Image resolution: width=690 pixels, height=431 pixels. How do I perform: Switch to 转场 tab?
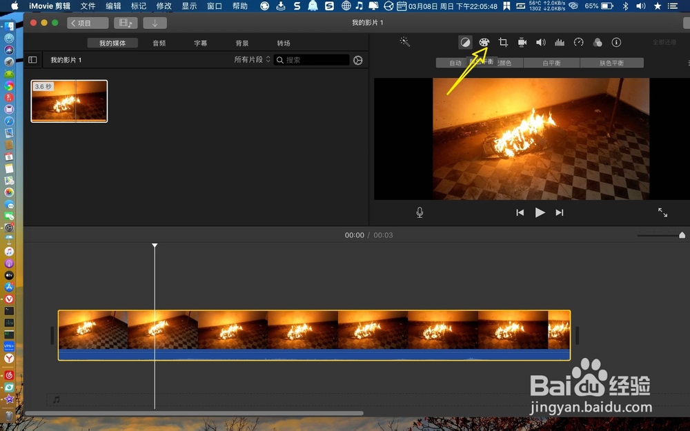click(284, 43)
